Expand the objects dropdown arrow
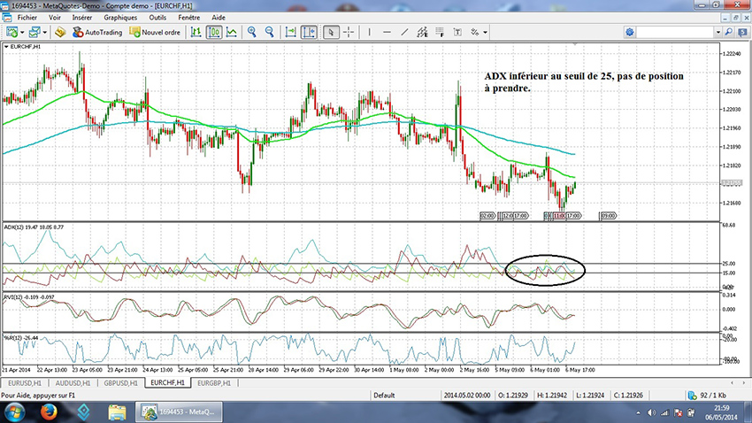 [x=486, y=32]
